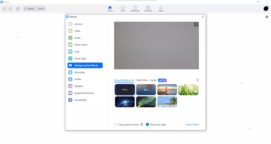Open main window settings gear
The image size is (271, 144).
pyautogui.click(x=267, y=17)
